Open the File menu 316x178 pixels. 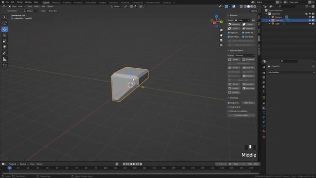(x=7, y=2)
